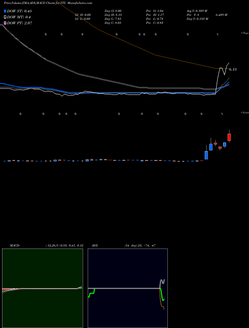Click the 6.15 price label on the chart

click(233, 69)
